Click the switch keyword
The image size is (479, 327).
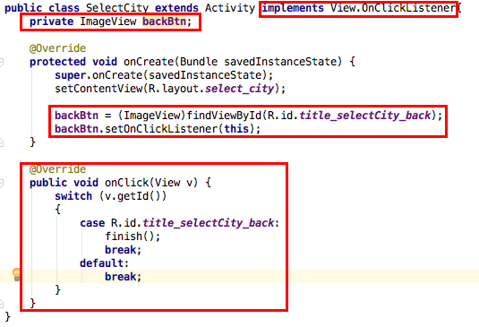(73, 196)
